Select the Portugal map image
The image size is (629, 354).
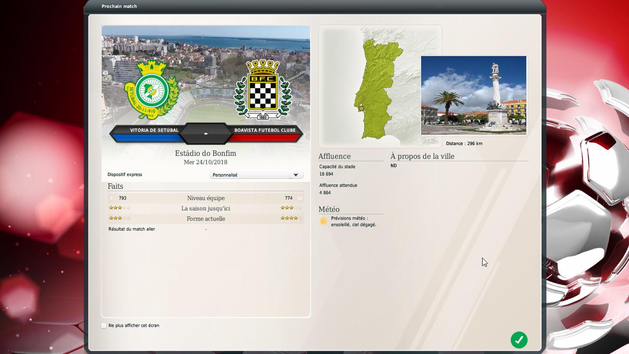tap(380, 86)
